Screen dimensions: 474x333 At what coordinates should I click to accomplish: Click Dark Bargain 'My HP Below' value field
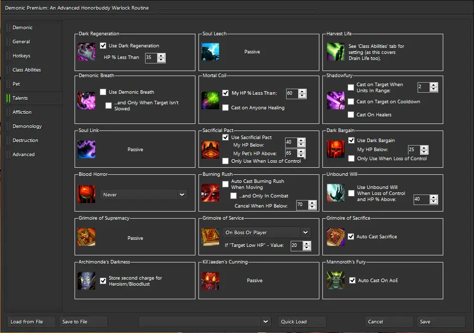tap(414, 150)
